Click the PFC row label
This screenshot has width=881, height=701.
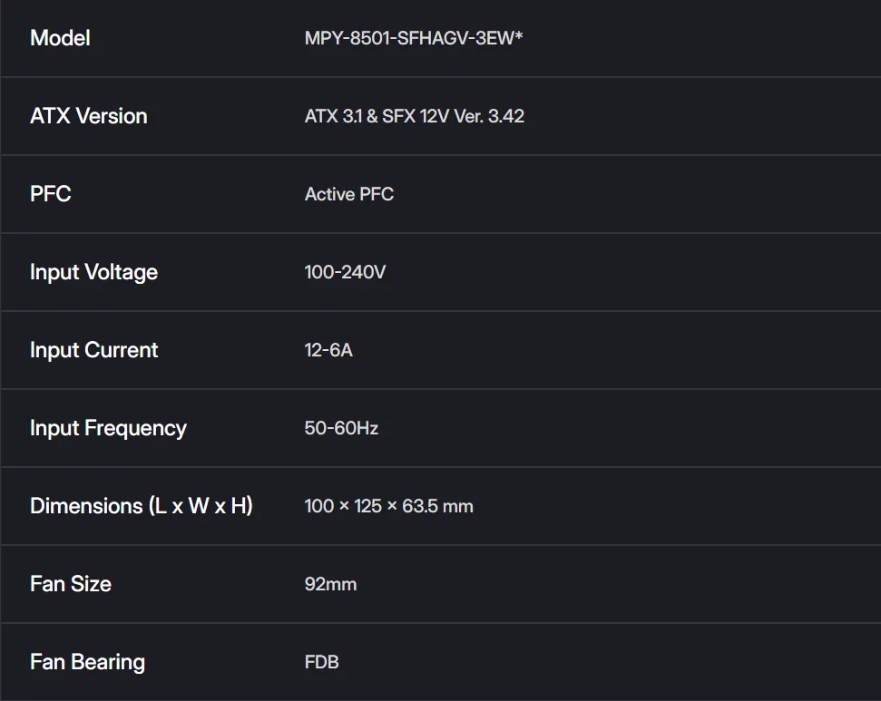point(50,194)
